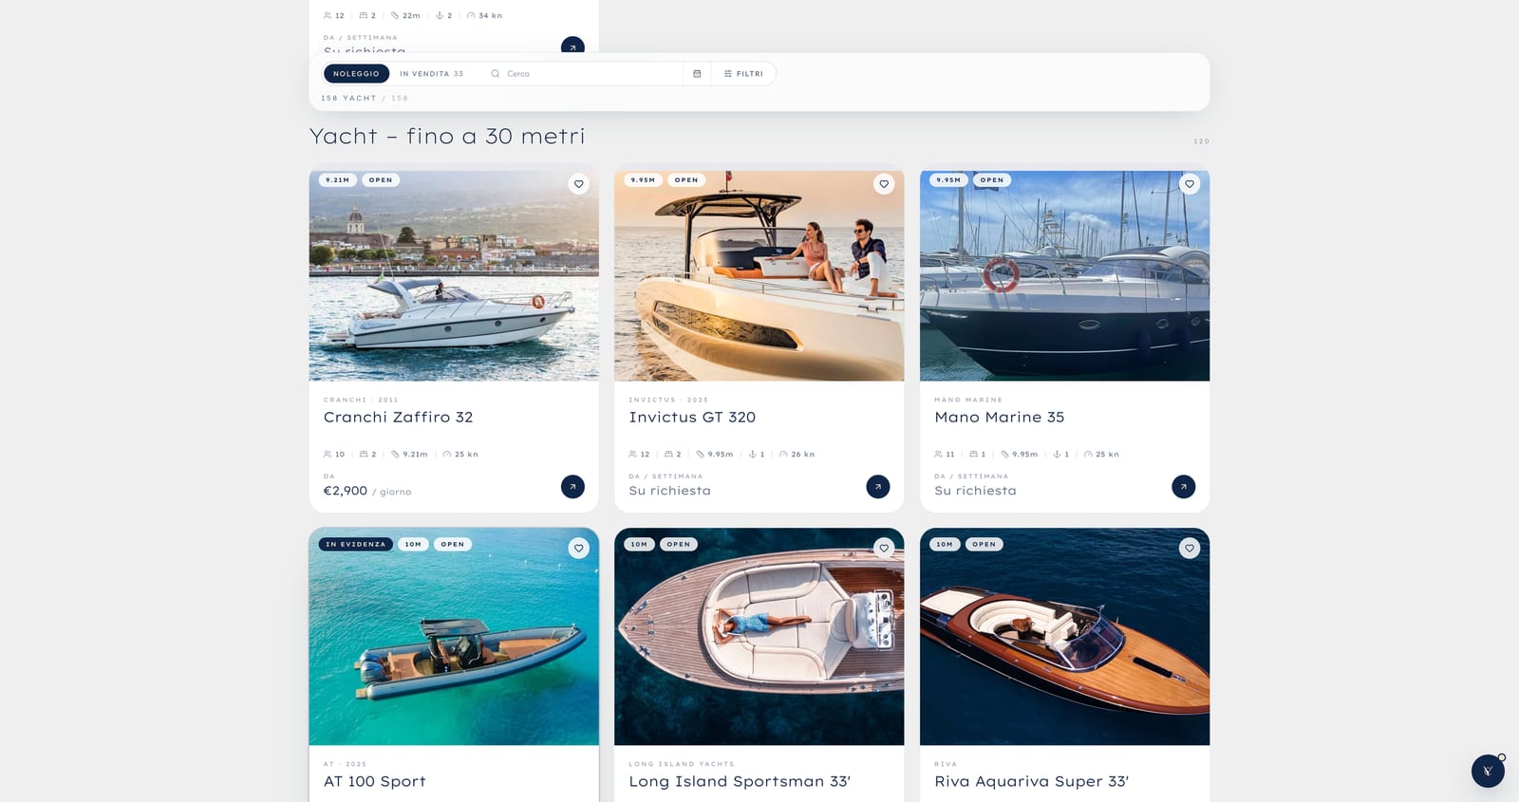
Task: Open the Mano Marine 35 photo
Action: pyautogui.click(x=1064, y=275)
